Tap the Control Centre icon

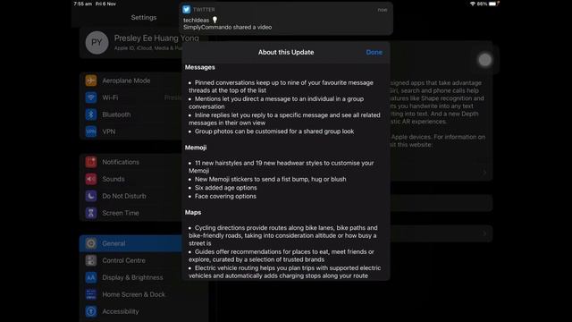[91, 260]
